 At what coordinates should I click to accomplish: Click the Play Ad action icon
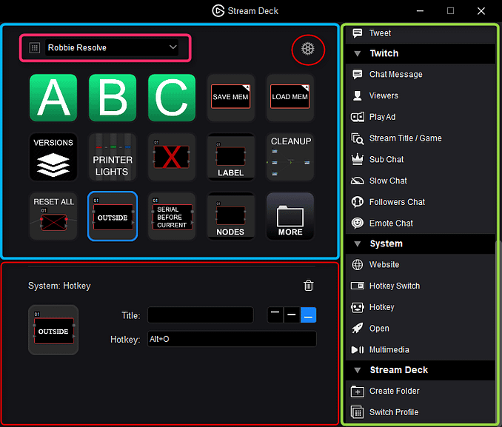tap(358, 117)
